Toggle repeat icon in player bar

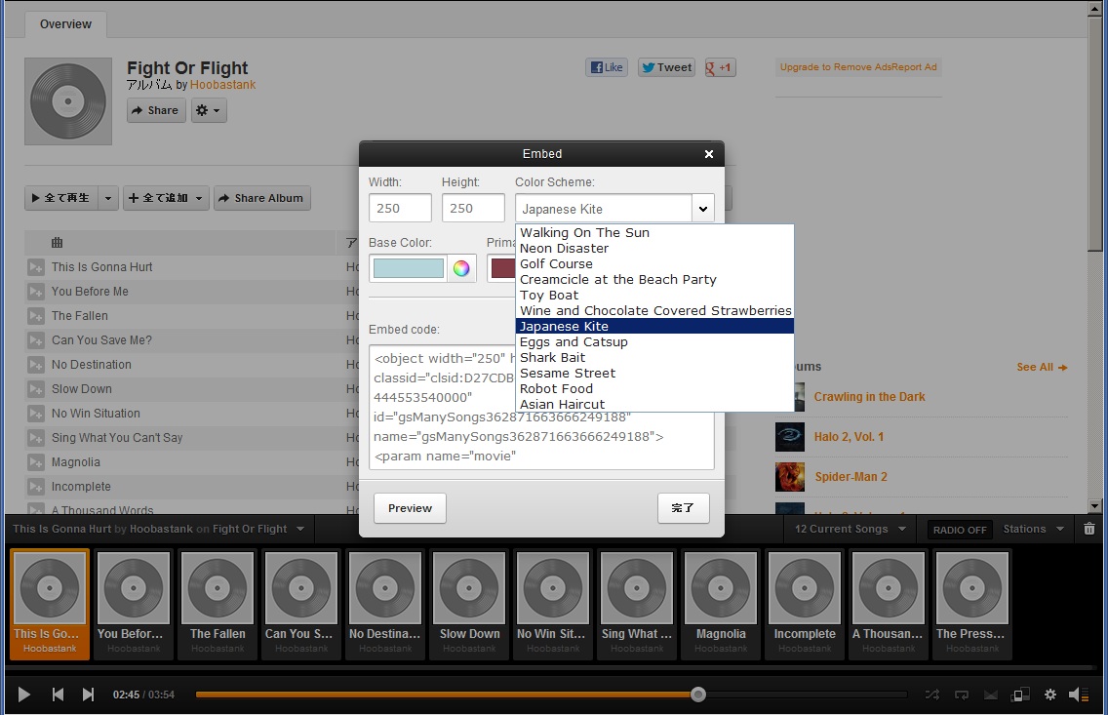pyautogui.click(x=962, y=695)
